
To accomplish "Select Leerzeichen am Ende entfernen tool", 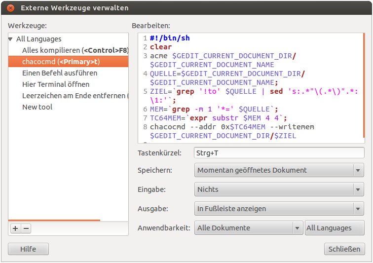I will click(x=74, y=96).
